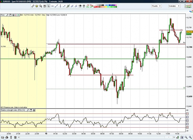Select the triangle pattern drawing tool

pos(92,6)
